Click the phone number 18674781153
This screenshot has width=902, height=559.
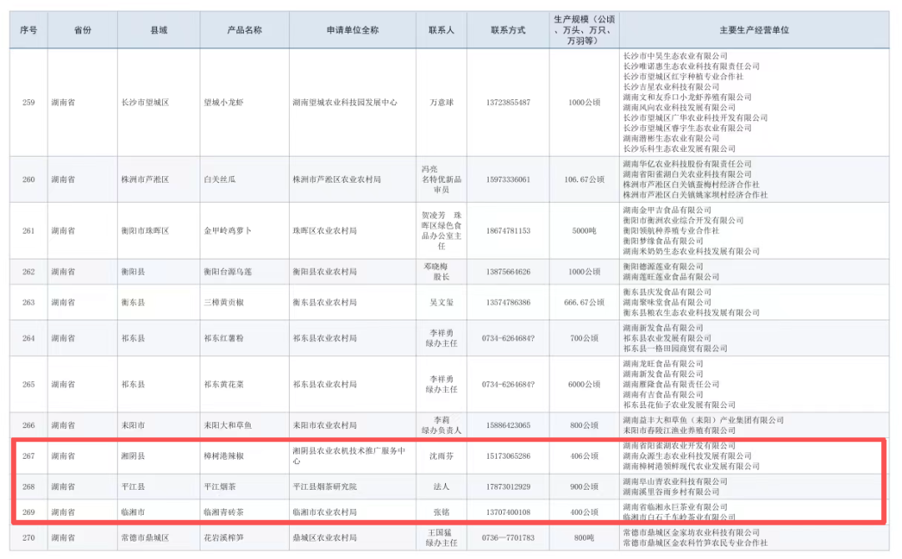[508, 230]
